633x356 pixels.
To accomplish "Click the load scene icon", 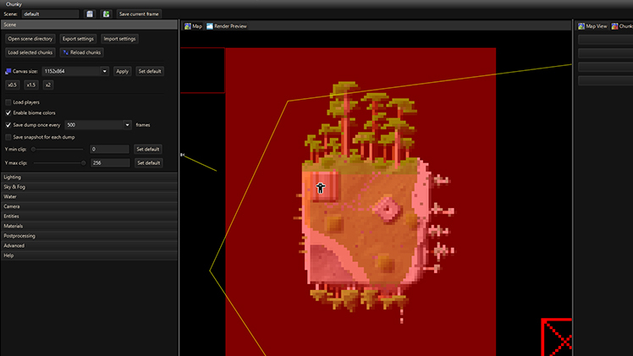I will 106,14.
